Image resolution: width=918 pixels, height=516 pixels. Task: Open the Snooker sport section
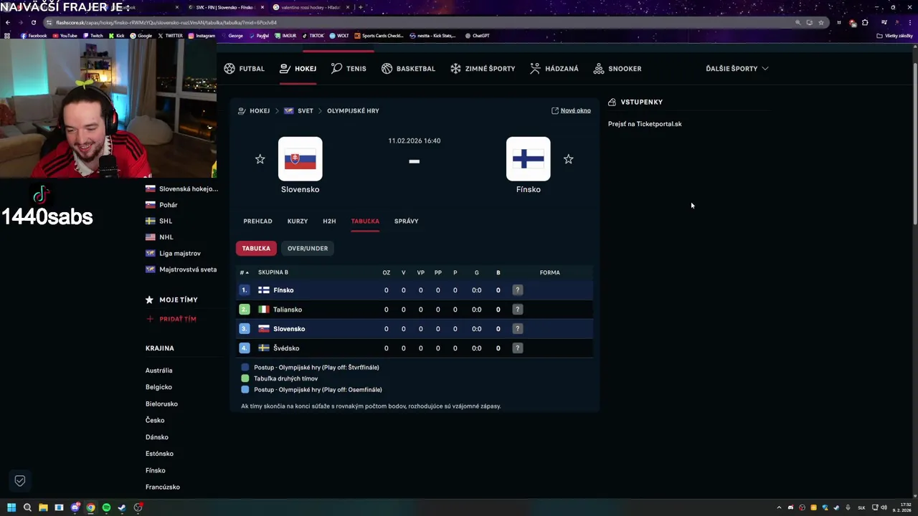click(x=617, y=69)
